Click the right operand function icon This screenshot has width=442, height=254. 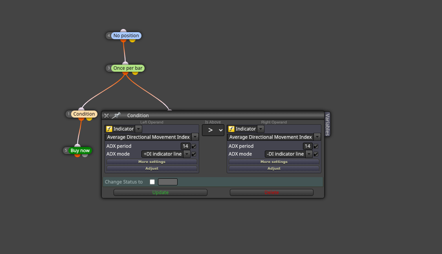[x=231, y=129]
